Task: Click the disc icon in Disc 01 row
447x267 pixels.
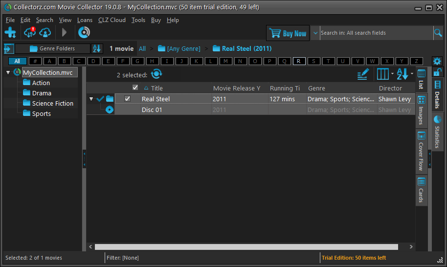Action: click(x=110, y=110)
